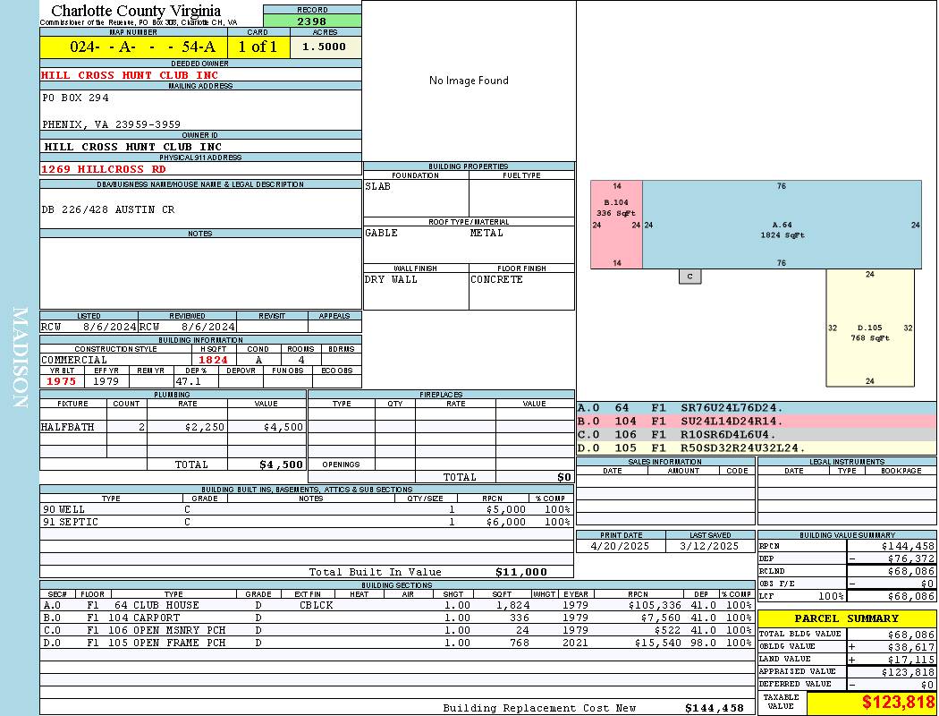
Task: Click the COMMERCIAL construction style value
Action: (74, 360)
